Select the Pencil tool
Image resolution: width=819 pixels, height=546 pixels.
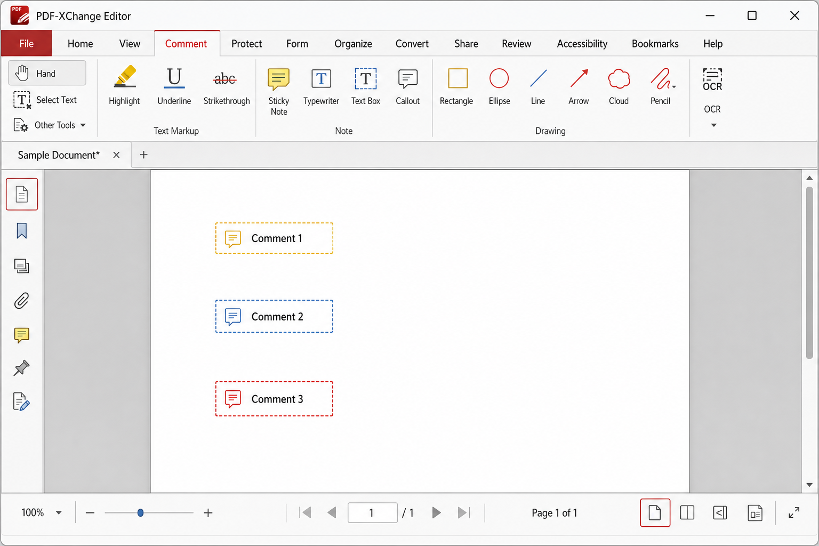[x=661, y=85]
